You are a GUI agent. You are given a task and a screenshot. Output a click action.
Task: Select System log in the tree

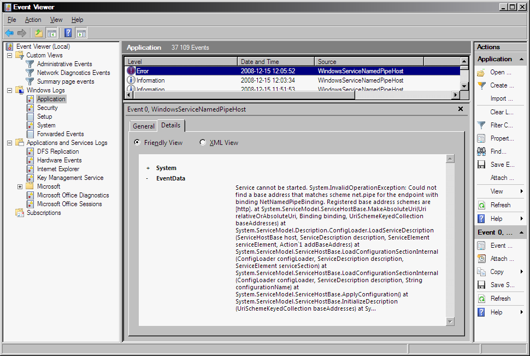coord(46,125)
